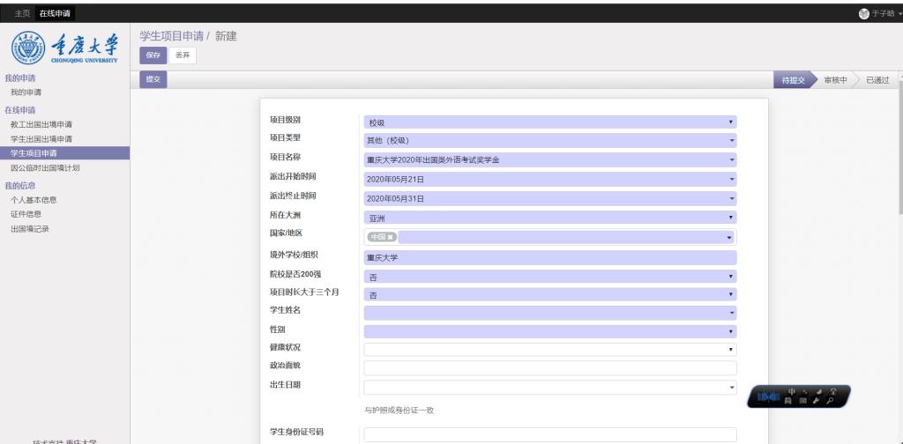
Task: Go to the 主页 menu item
Action: 22,13
